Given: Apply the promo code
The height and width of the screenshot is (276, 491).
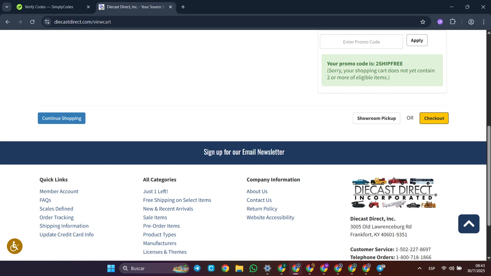Looking at the screenshot, I should point(417,40).
